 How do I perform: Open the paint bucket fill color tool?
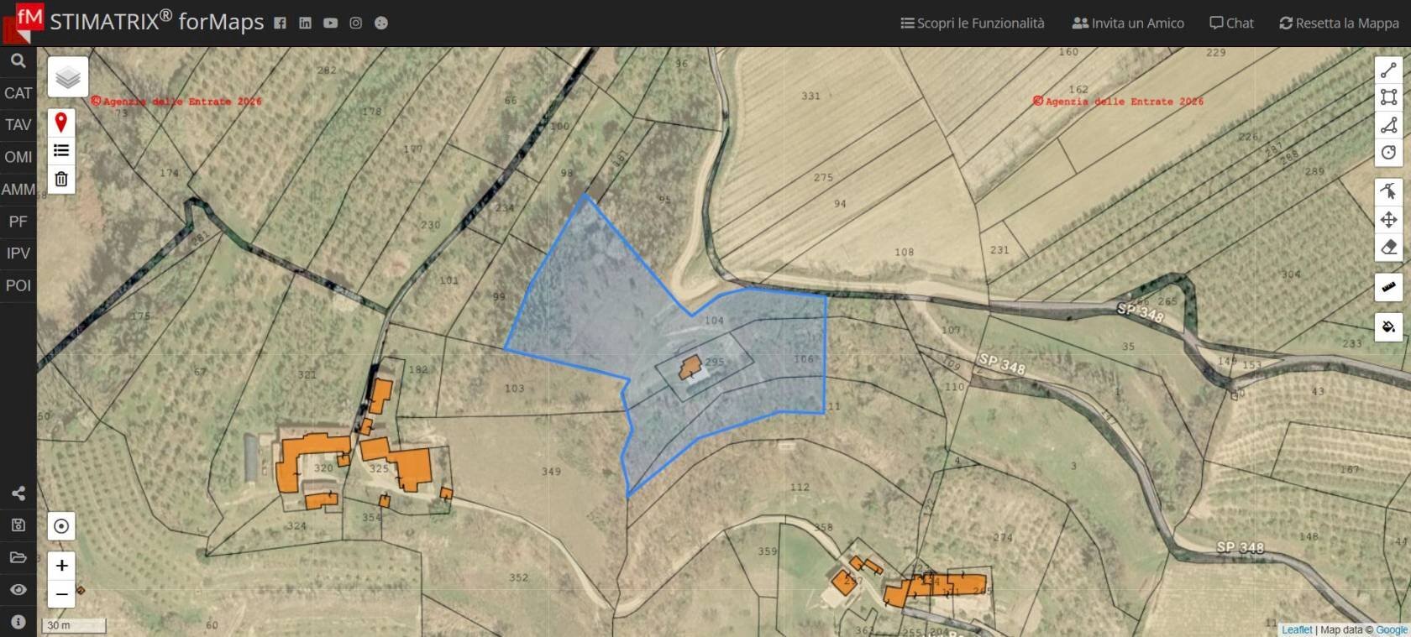coord(1388,326)
